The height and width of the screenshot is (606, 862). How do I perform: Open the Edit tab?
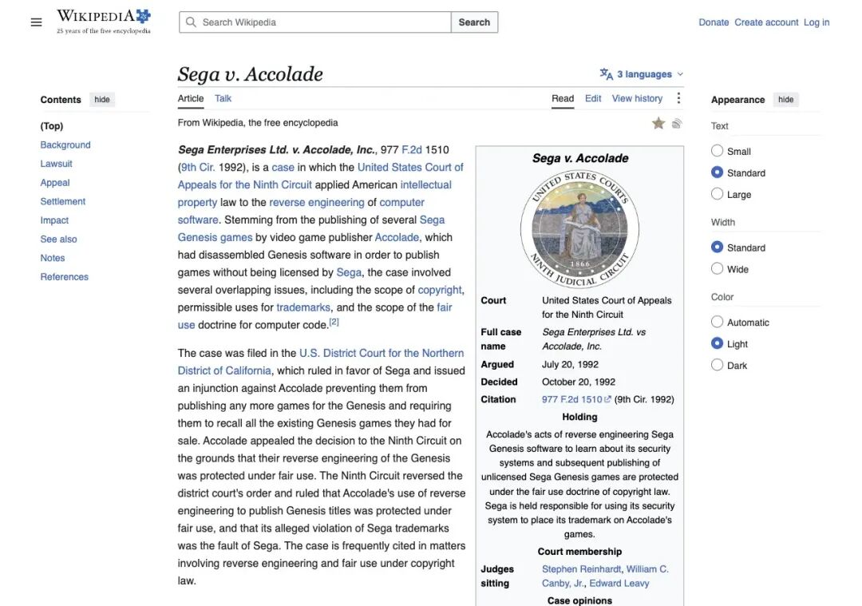pyautogui.click(x=592, y=98)
